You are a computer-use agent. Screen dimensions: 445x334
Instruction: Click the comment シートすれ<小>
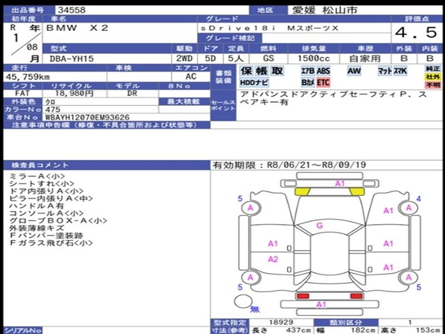(x=41, y=184)
